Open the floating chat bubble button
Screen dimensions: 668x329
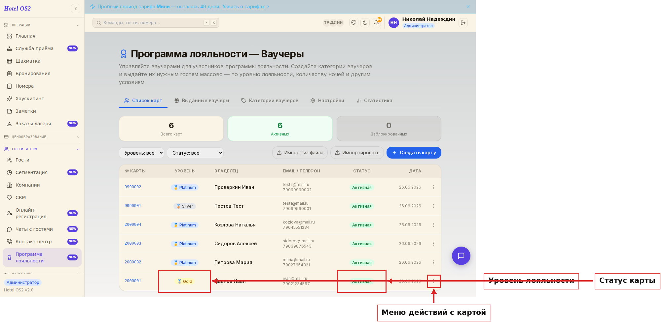point(461,256)
